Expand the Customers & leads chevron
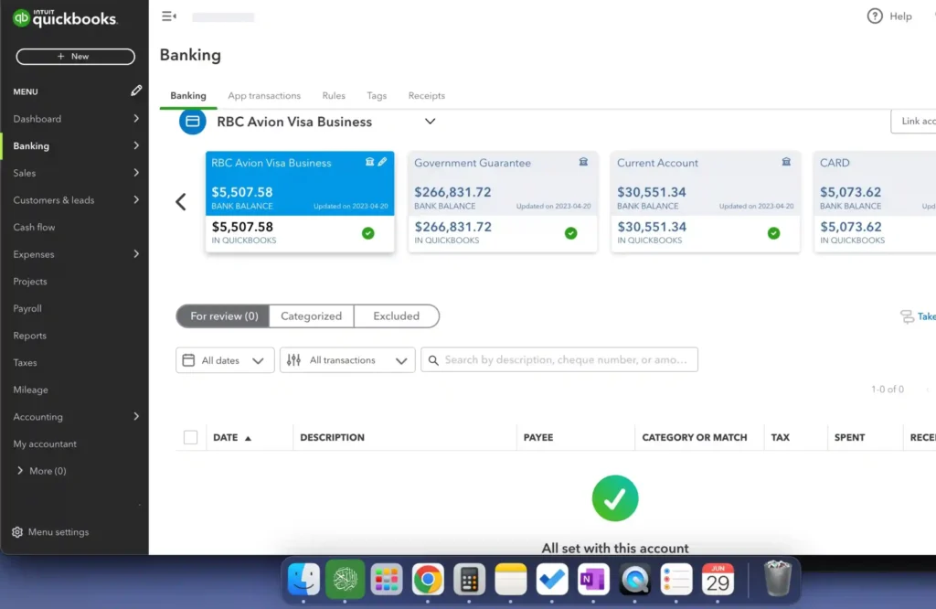936x609 pixels. click(136, 199)
